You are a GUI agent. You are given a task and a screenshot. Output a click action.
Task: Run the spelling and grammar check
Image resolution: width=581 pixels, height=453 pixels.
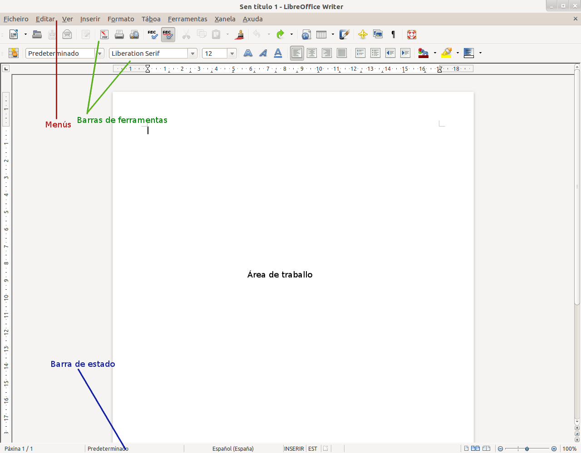(x=153, y=34)
